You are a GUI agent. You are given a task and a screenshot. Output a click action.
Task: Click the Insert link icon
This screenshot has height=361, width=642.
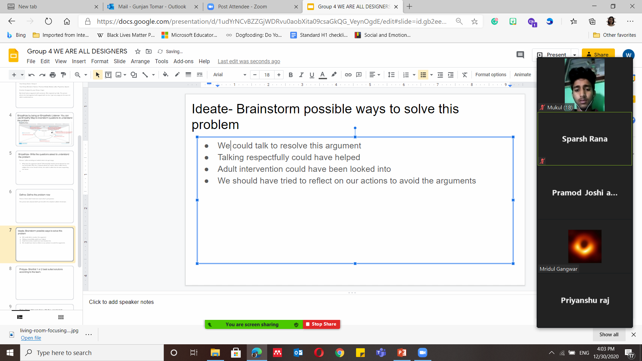[348, 75]
